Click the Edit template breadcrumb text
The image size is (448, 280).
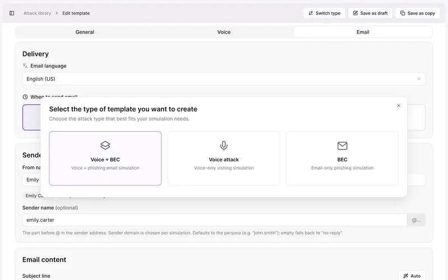(76, 13)
